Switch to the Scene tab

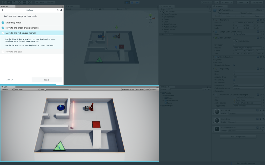[x=72, y=6]
